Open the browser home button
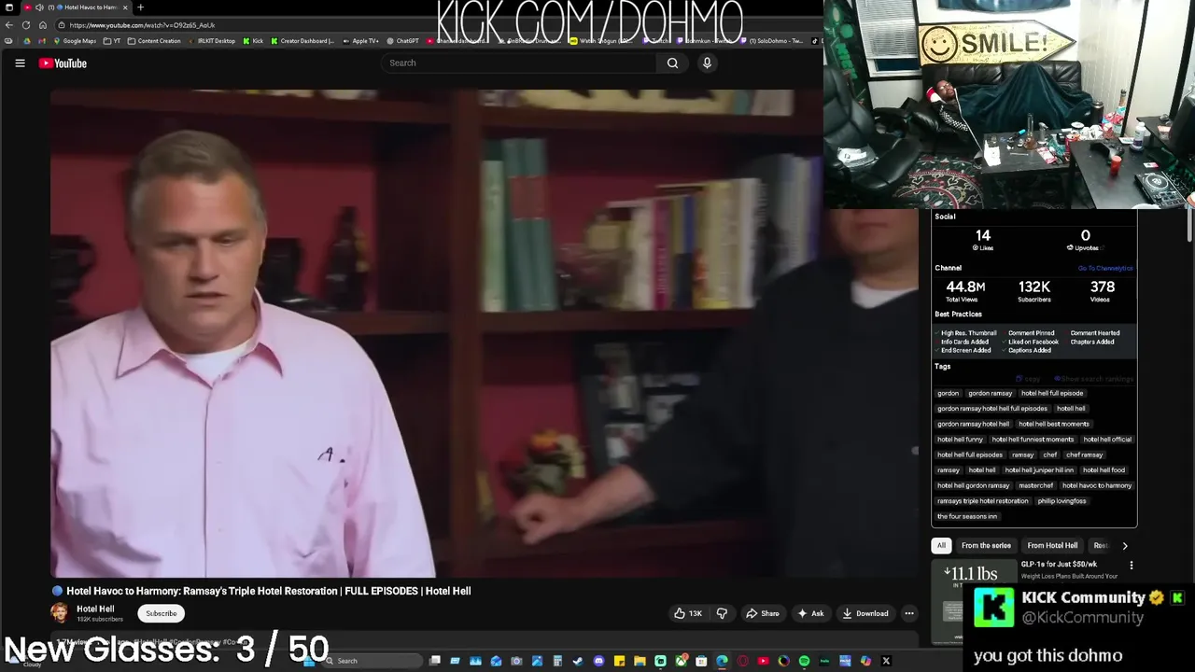The height and width of the screenshot is (672, 1195). click(x=43, y=25)
